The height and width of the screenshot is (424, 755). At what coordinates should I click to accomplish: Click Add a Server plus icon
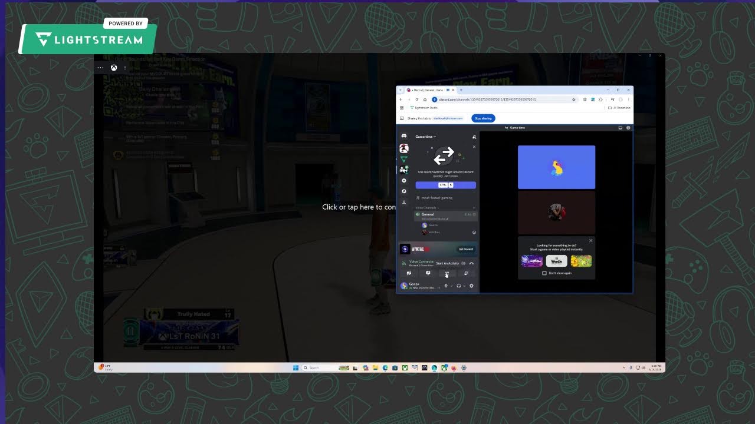404,181
